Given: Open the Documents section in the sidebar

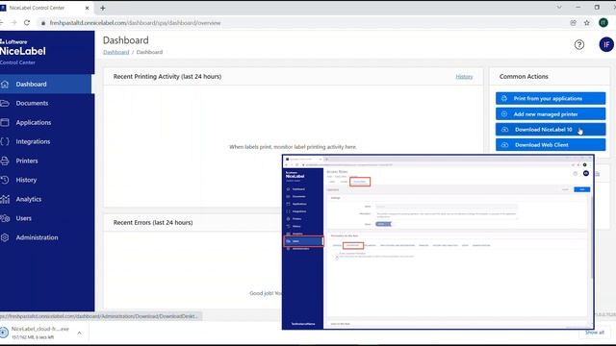Looking at the screenshot, I should [x=46, y=103].
